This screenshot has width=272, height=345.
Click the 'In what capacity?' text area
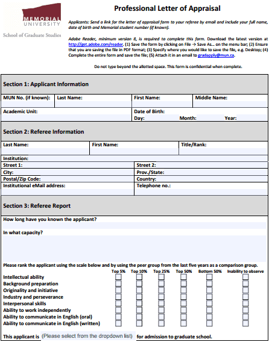[x=134, y=249]
